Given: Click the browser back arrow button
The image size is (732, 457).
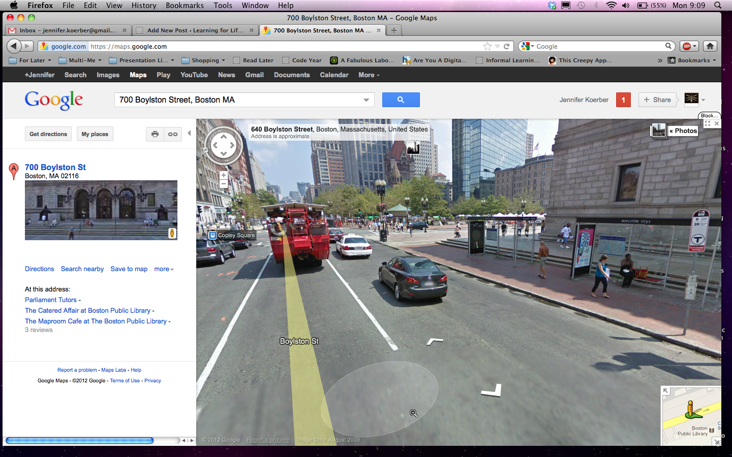Looking at the screenshot, I should click(x=14, y=46).
